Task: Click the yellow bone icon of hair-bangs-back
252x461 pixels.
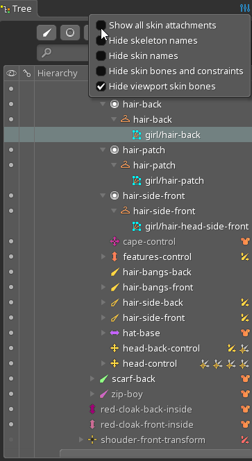Action: pos(115,272)
